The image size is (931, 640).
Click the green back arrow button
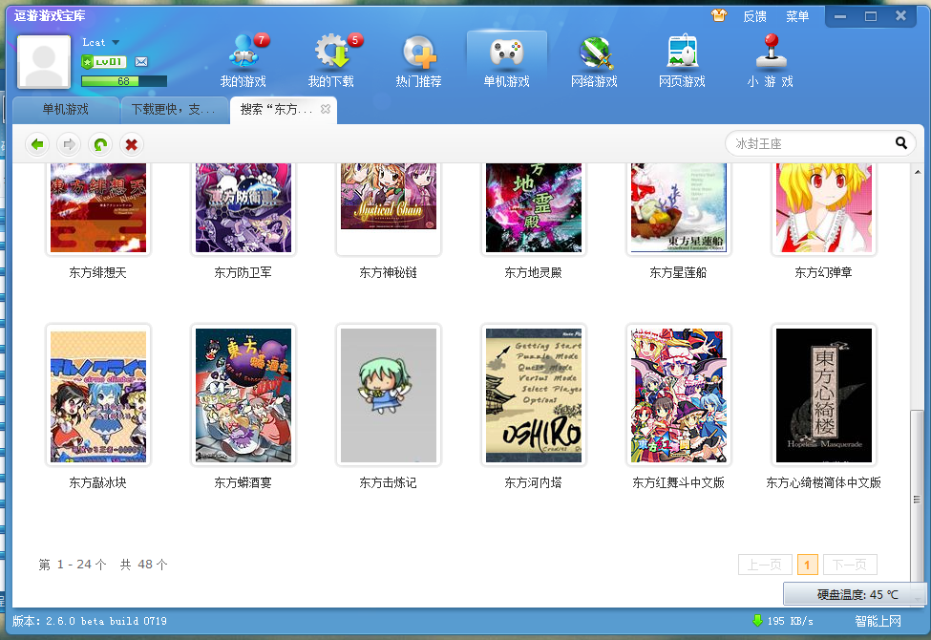(x=37, y=144)
